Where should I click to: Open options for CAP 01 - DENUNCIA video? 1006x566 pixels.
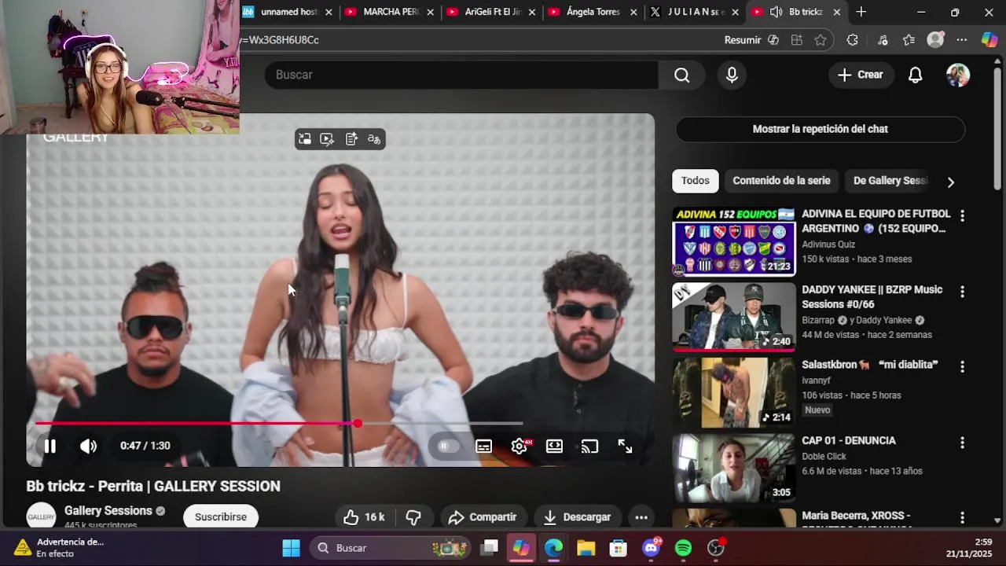point(962,443)
